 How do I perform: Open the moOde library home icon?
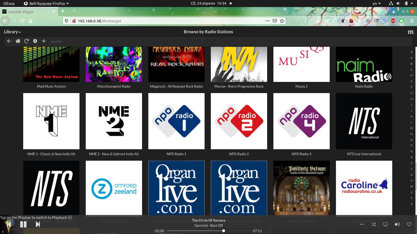pos(18,41)
